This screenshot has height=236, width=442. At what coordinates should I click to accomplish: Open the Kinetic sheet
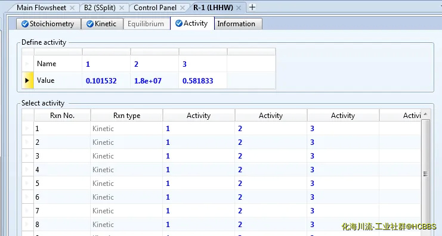click(102, 24)
